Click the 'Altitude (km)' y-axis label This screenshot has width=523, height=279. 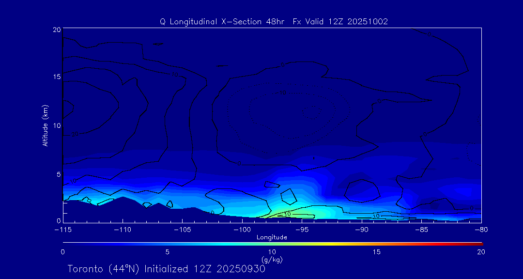point(46,125)
